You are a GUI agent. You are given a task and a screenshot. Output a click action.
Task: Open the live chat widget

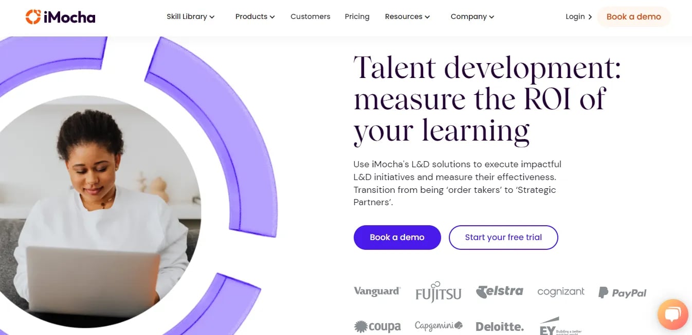[x=672, y=314]
